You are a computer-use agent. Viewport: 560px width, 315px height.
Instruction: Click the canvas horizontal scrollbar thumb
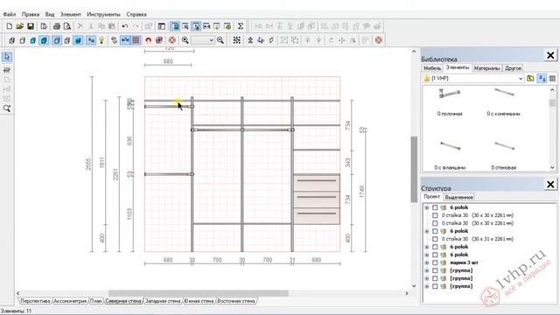pos(199,293)
